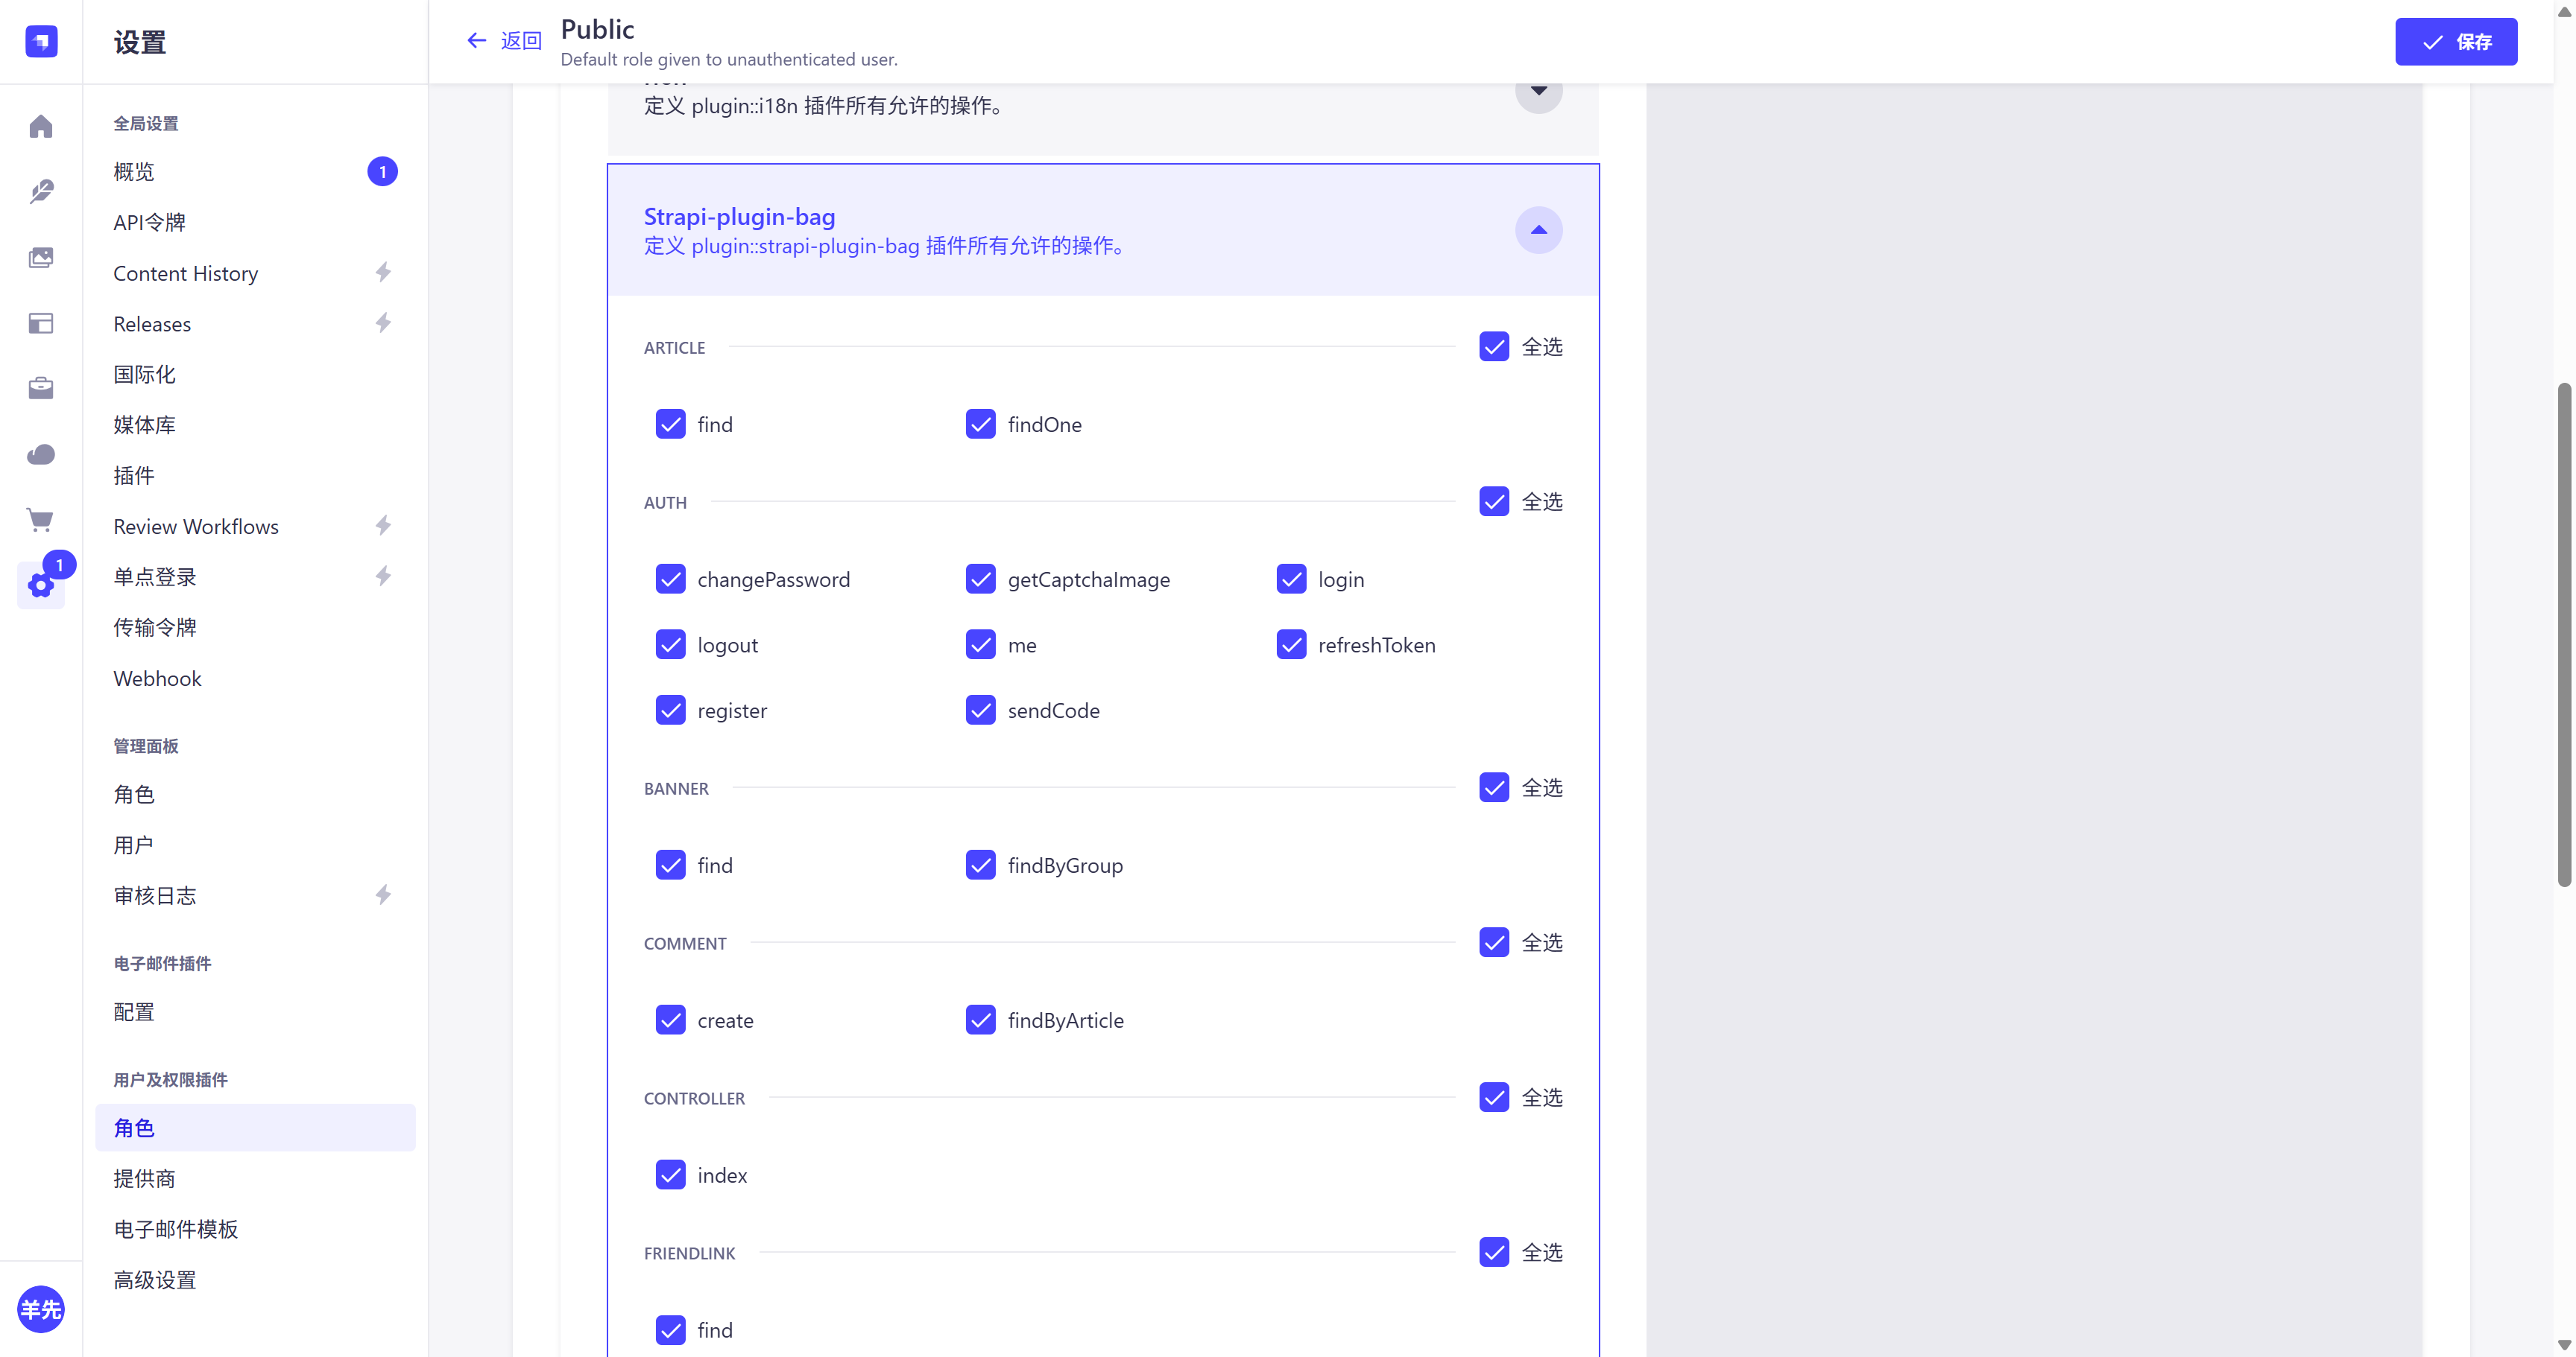Collapse the Strapi-plugin-bag section
This screenshot has height=1357, width=2576.
coord(1538,231)
